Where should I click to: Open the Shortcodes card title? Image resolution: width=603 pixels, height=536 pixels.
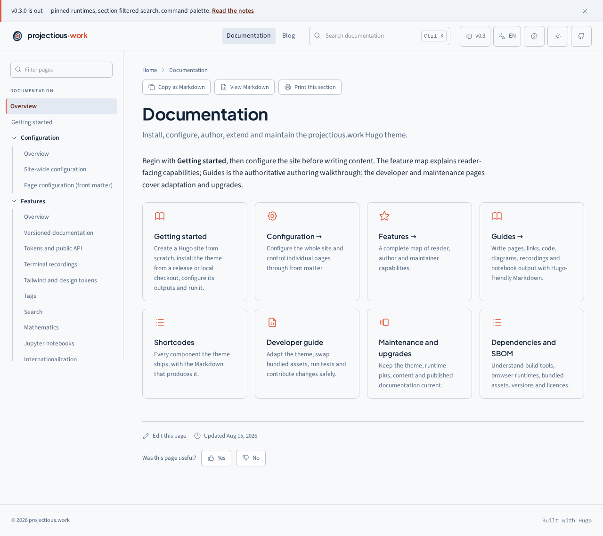pos(174,343)
